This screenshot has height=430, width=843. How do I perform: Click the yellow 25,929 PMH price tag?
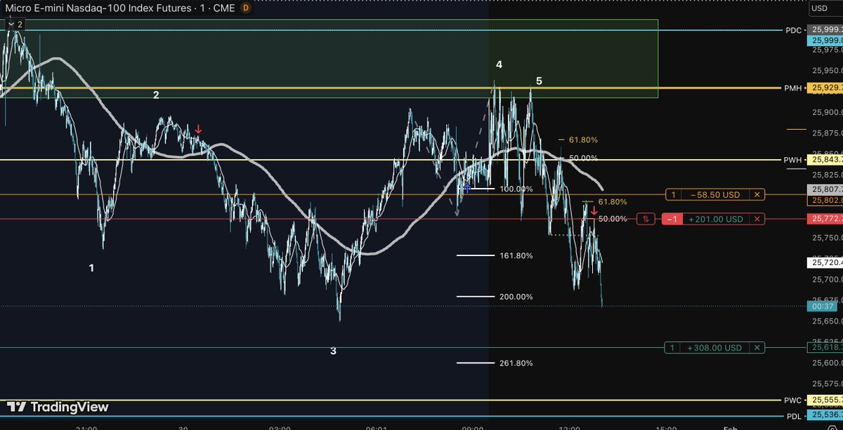[825, 88]
